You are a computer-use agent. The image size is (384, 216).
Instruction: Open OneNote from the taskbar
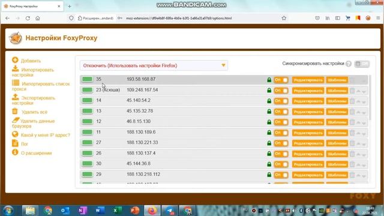coord(83,211)
